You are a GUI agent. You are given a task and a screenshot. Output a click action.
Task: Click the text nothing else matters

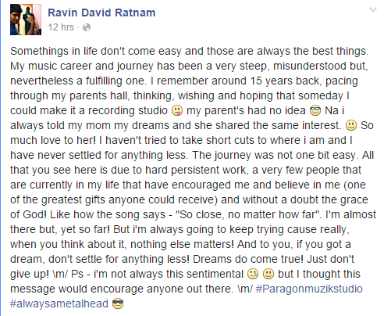coord(182,245)
